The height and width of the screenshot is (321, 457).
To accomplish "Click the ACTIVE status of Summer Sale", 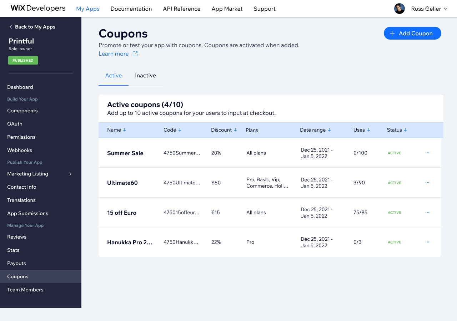I will click(395, 153).
